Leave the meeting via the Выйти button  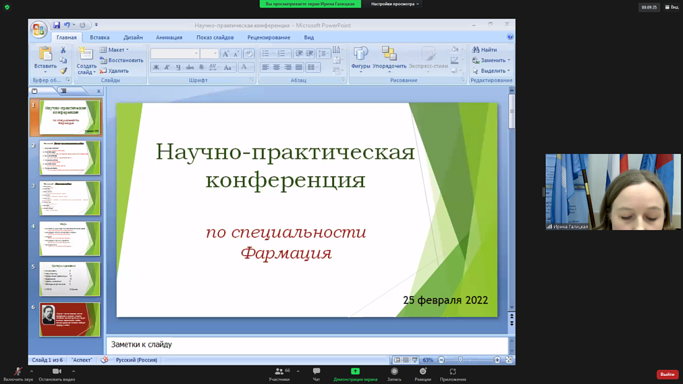(666, 375)
